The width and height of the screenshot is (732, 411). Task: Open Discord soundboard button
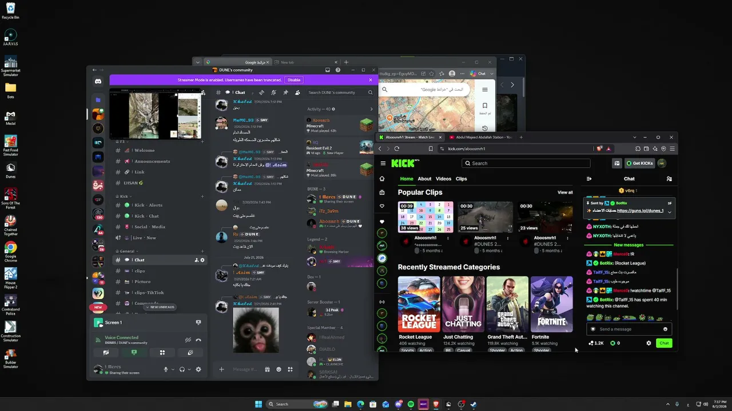click(x=190, y=353)
